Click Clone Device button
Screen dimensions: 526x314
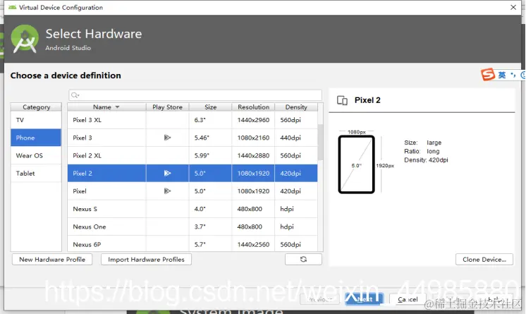coord(484,259)
